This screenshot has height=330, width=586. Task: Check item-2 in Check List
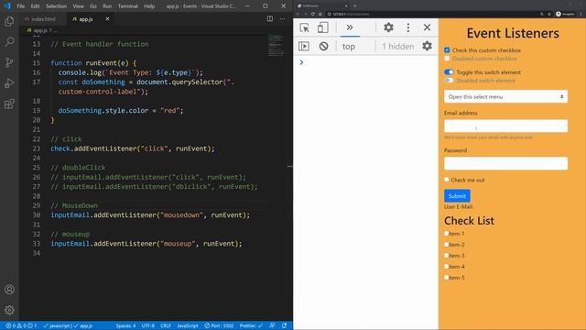[446, 245]
